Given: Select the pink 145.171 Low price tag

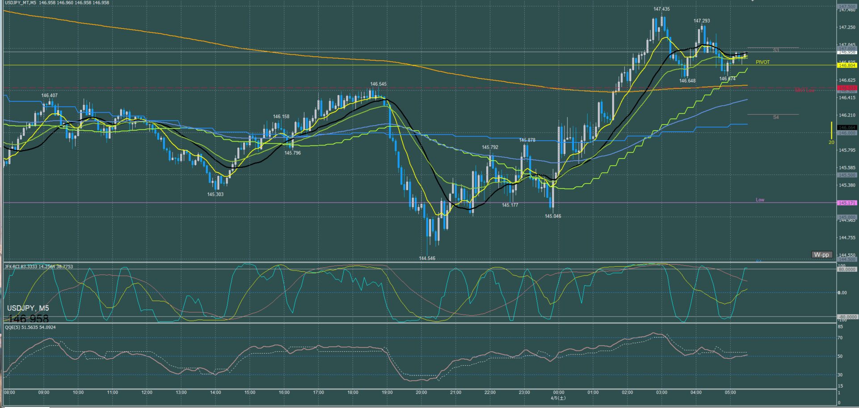Looking at the screenshot, I should (847, 203).
